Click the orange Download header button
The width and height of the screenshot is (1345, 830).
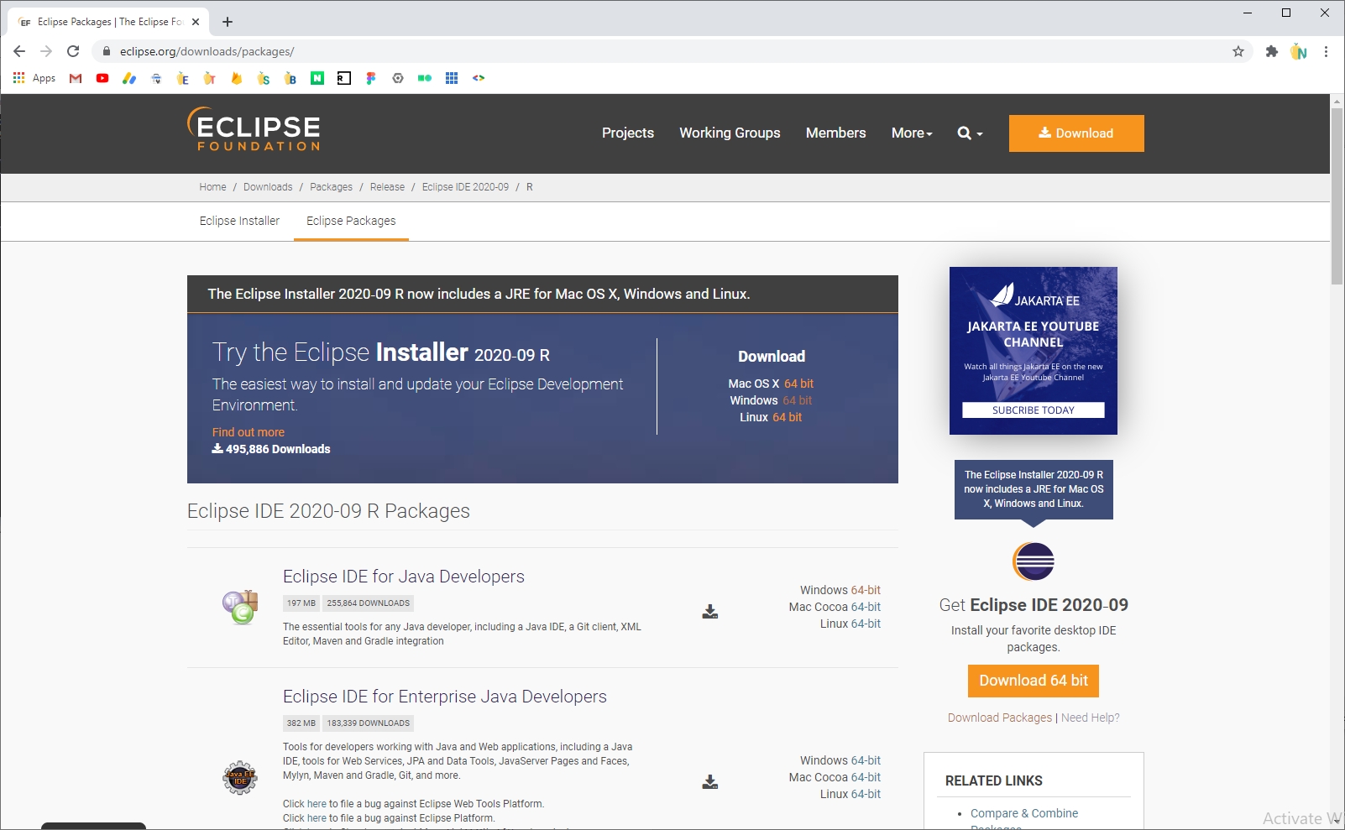click(x=1076, y=133)
